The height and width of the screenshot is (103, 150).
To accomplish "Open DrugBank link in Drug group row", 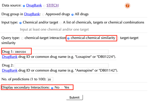I will 32,14.
